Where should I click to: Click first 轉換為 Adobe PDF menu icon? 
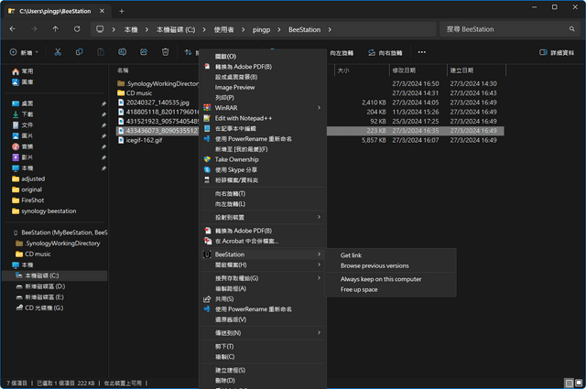(207, 67)
